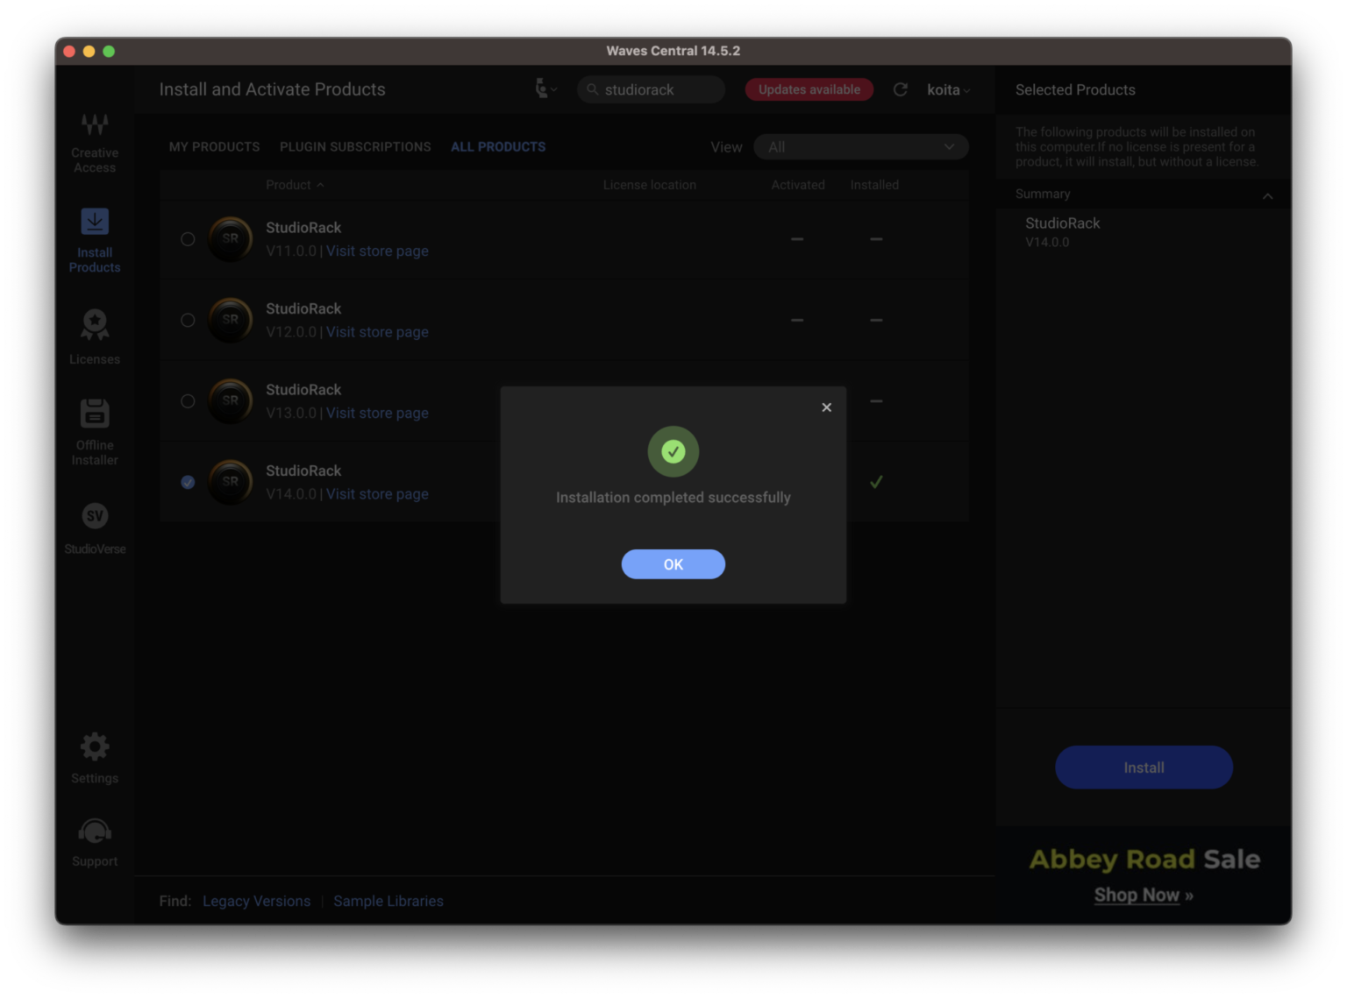1347x998 pixels.
Task: Deselect the StudioRack V14.0.0 checkbox
Action: (188, 482)
